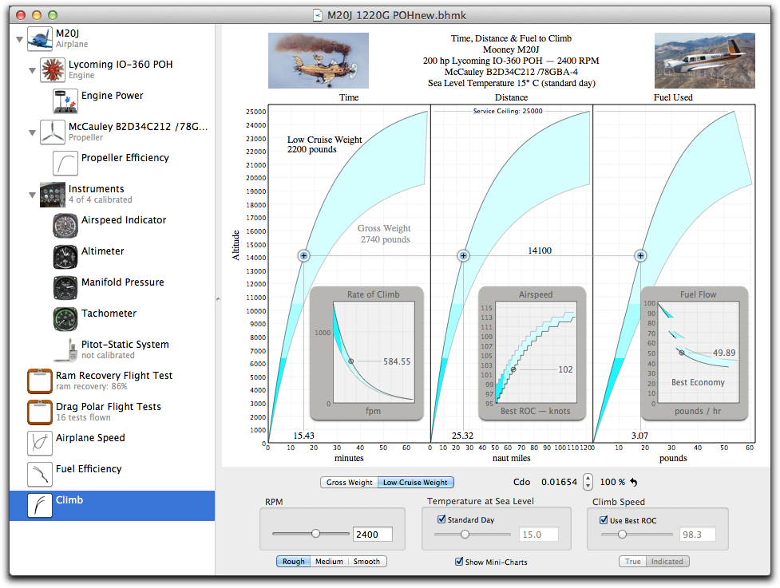Click the Cdo value 0.01654
This screenshot has width=780, height=588.
pyautogui.click(x=559, y=482)
